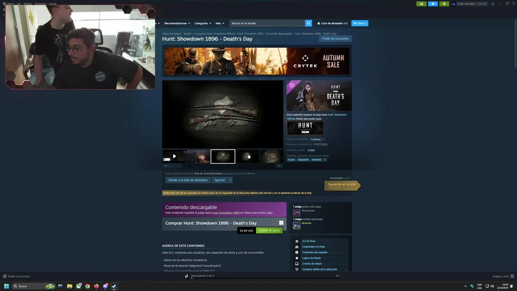Focus the Buscar en la tienda search field
517x291 pixels.
(267, 23)
